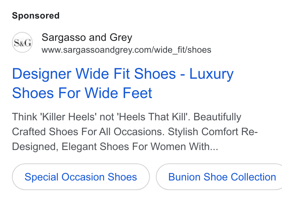
Task: Click the word Beautifully in the description
Action: 217,117
